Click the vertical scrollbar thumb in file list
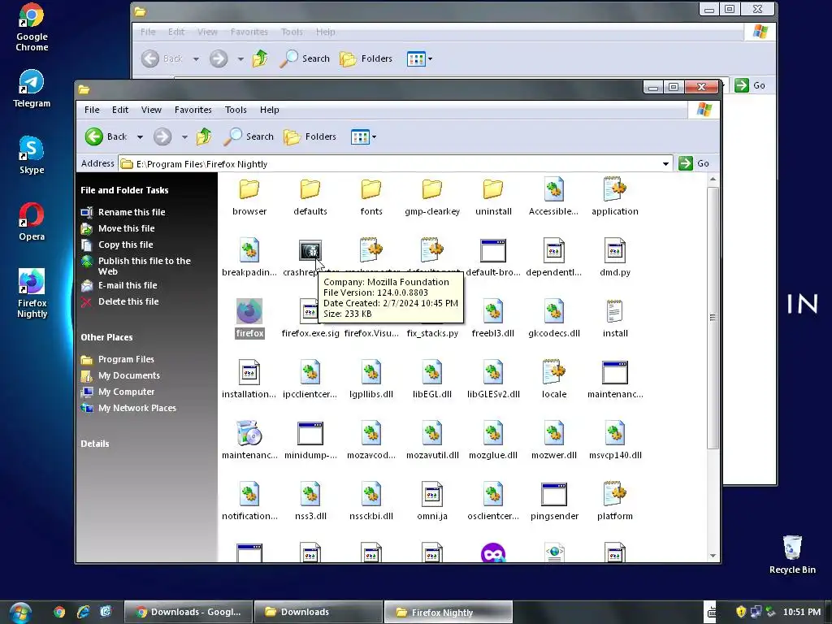 click(x=713, y=318)
